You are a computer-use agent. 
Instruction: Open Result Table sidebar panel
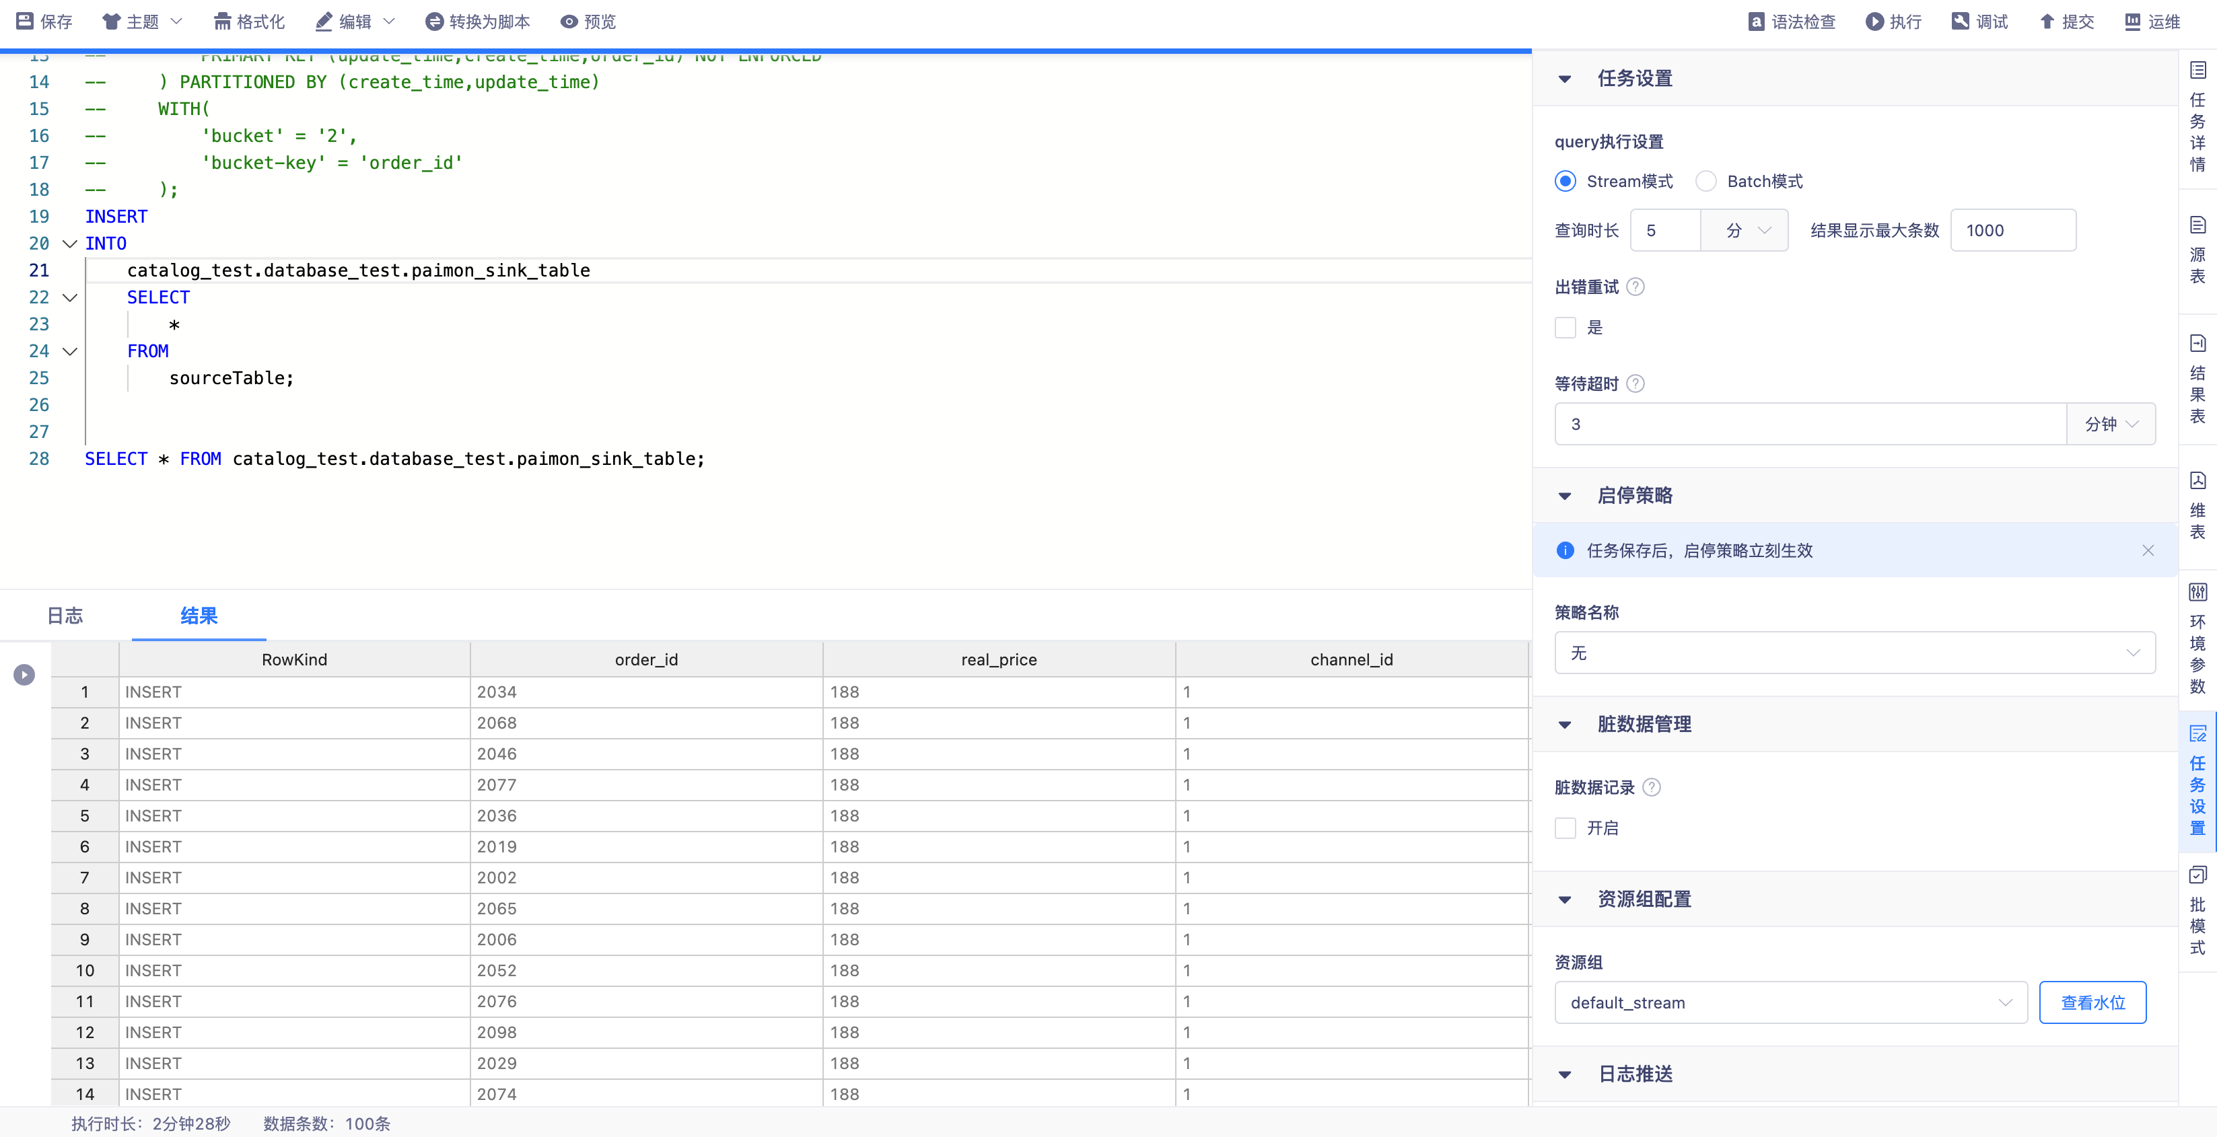click(2197, 379)
